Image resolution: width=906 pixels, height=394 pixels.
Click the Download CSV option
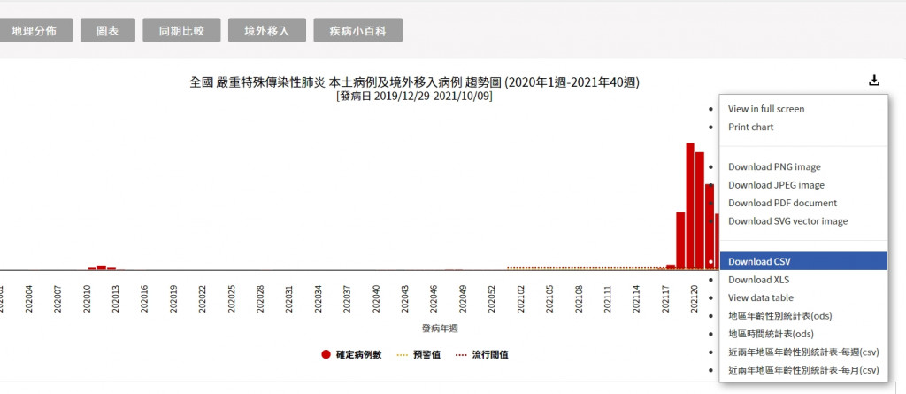(x=803, y=261)
